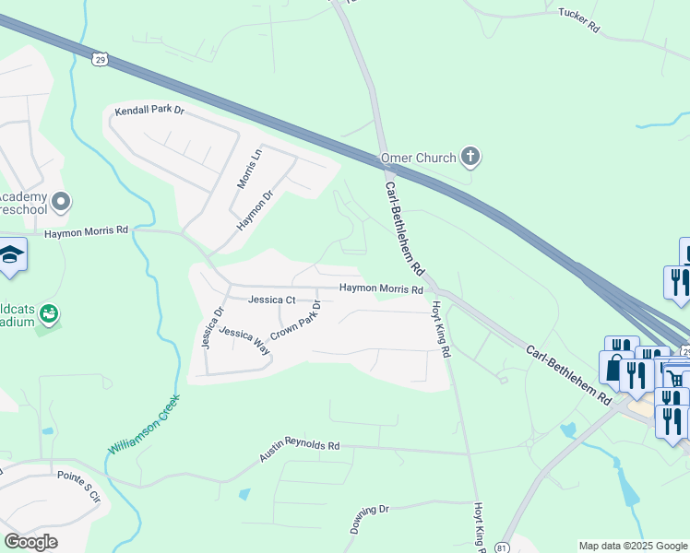This screenshot has width=690, height=553.
Task: Click the Williamson Creek label
Action: point(144,424)
